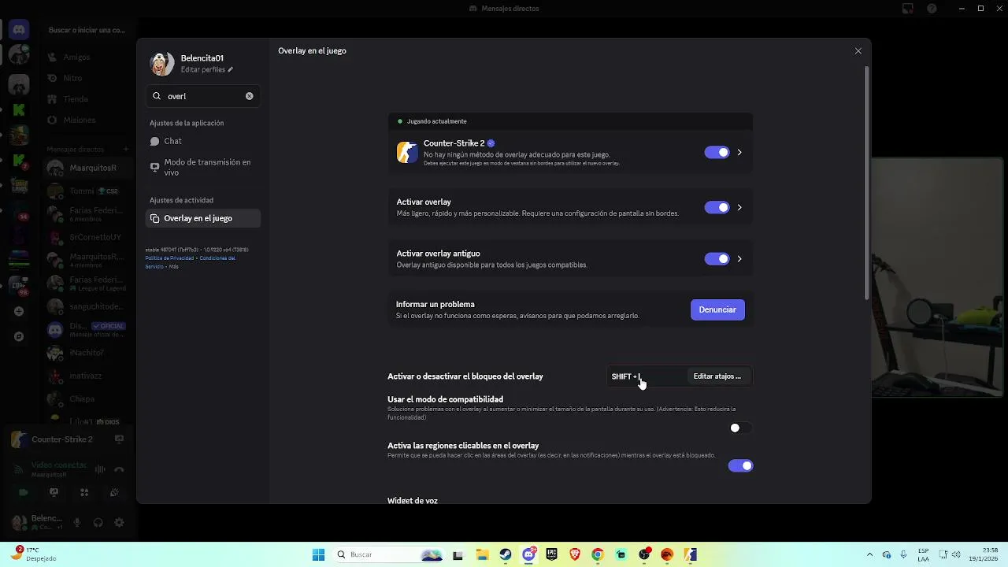This screenshot has height=567, width=1008.
Task: Click the settings page vertical scrollbar
Action: pyautogui.click(x=867, y=183)
